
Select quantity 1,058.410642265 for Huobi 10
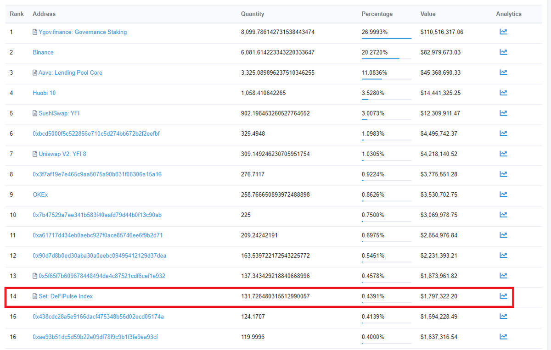point(264,93)
